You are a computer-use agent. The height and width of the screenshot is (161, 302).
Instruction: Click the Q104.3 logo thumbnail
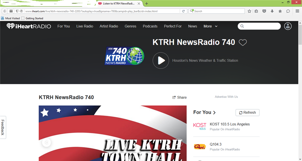click(200, 147)
